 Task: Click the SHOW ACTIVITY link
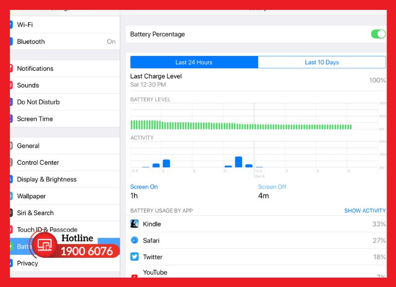click(x=365, y=211)
